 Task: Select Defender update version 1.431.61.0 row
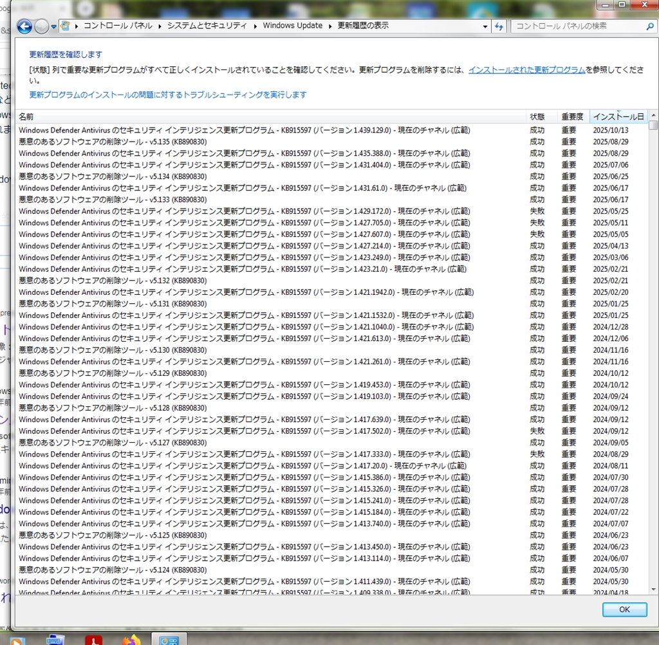(x=332, y=188)
